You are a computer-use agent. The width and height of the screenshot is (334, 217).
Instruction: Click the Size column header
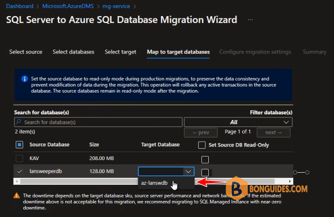click(x=94, y=145)
